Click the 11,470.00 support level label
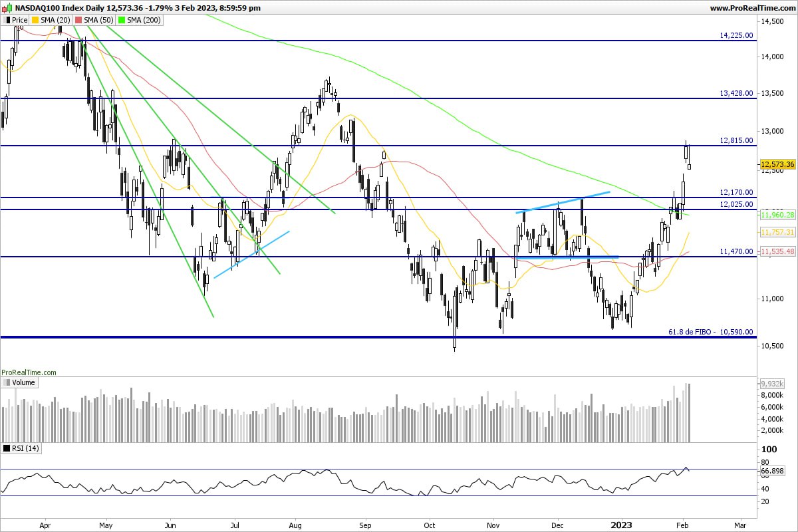The height and width of the screenshot is (532, 798). pos(737,251)
